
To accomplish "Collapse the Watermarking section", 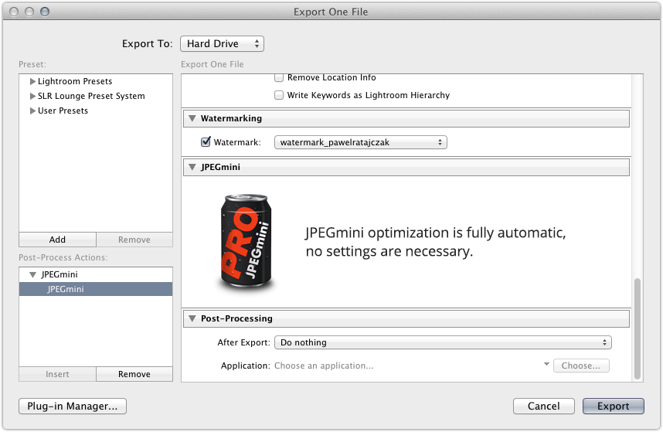I will point(192,118).
